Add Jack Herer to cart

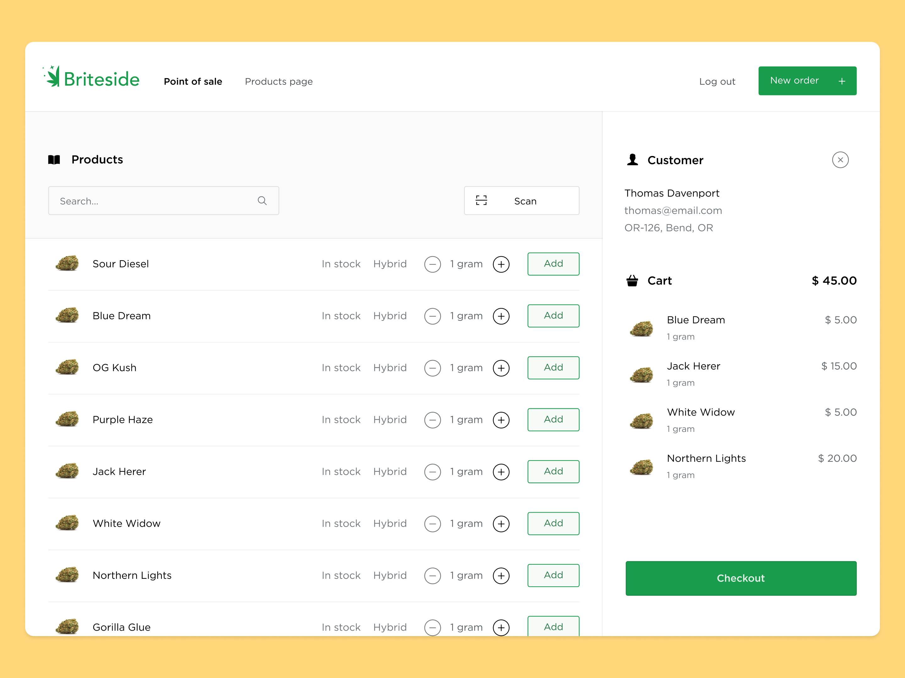pos(553,471)
